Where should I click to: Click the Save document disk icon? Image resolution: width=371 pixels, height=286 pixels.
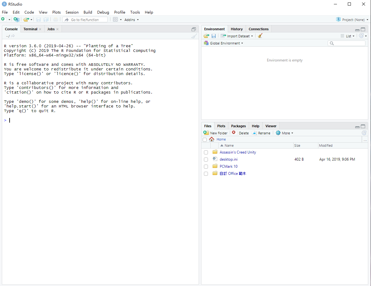pyautogui.click(x=39, y=19)
